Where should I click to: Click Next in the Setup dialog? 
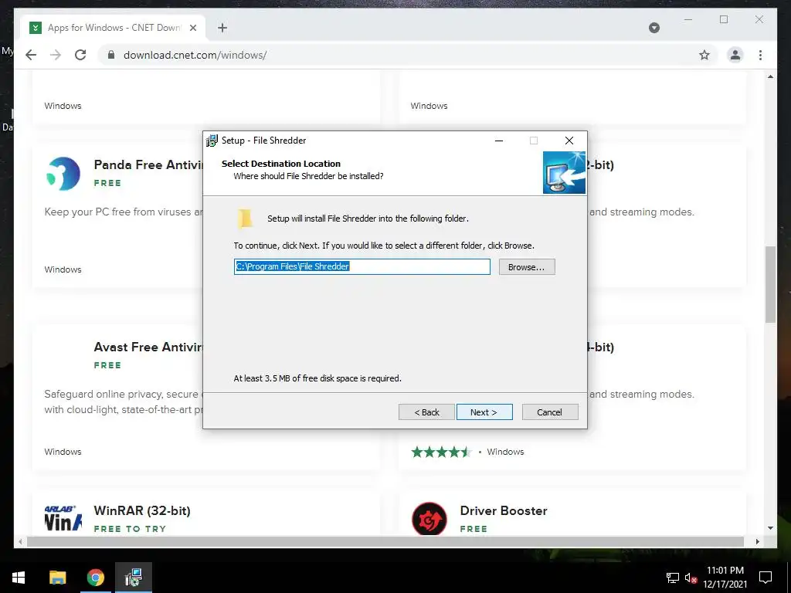[484, 412]
